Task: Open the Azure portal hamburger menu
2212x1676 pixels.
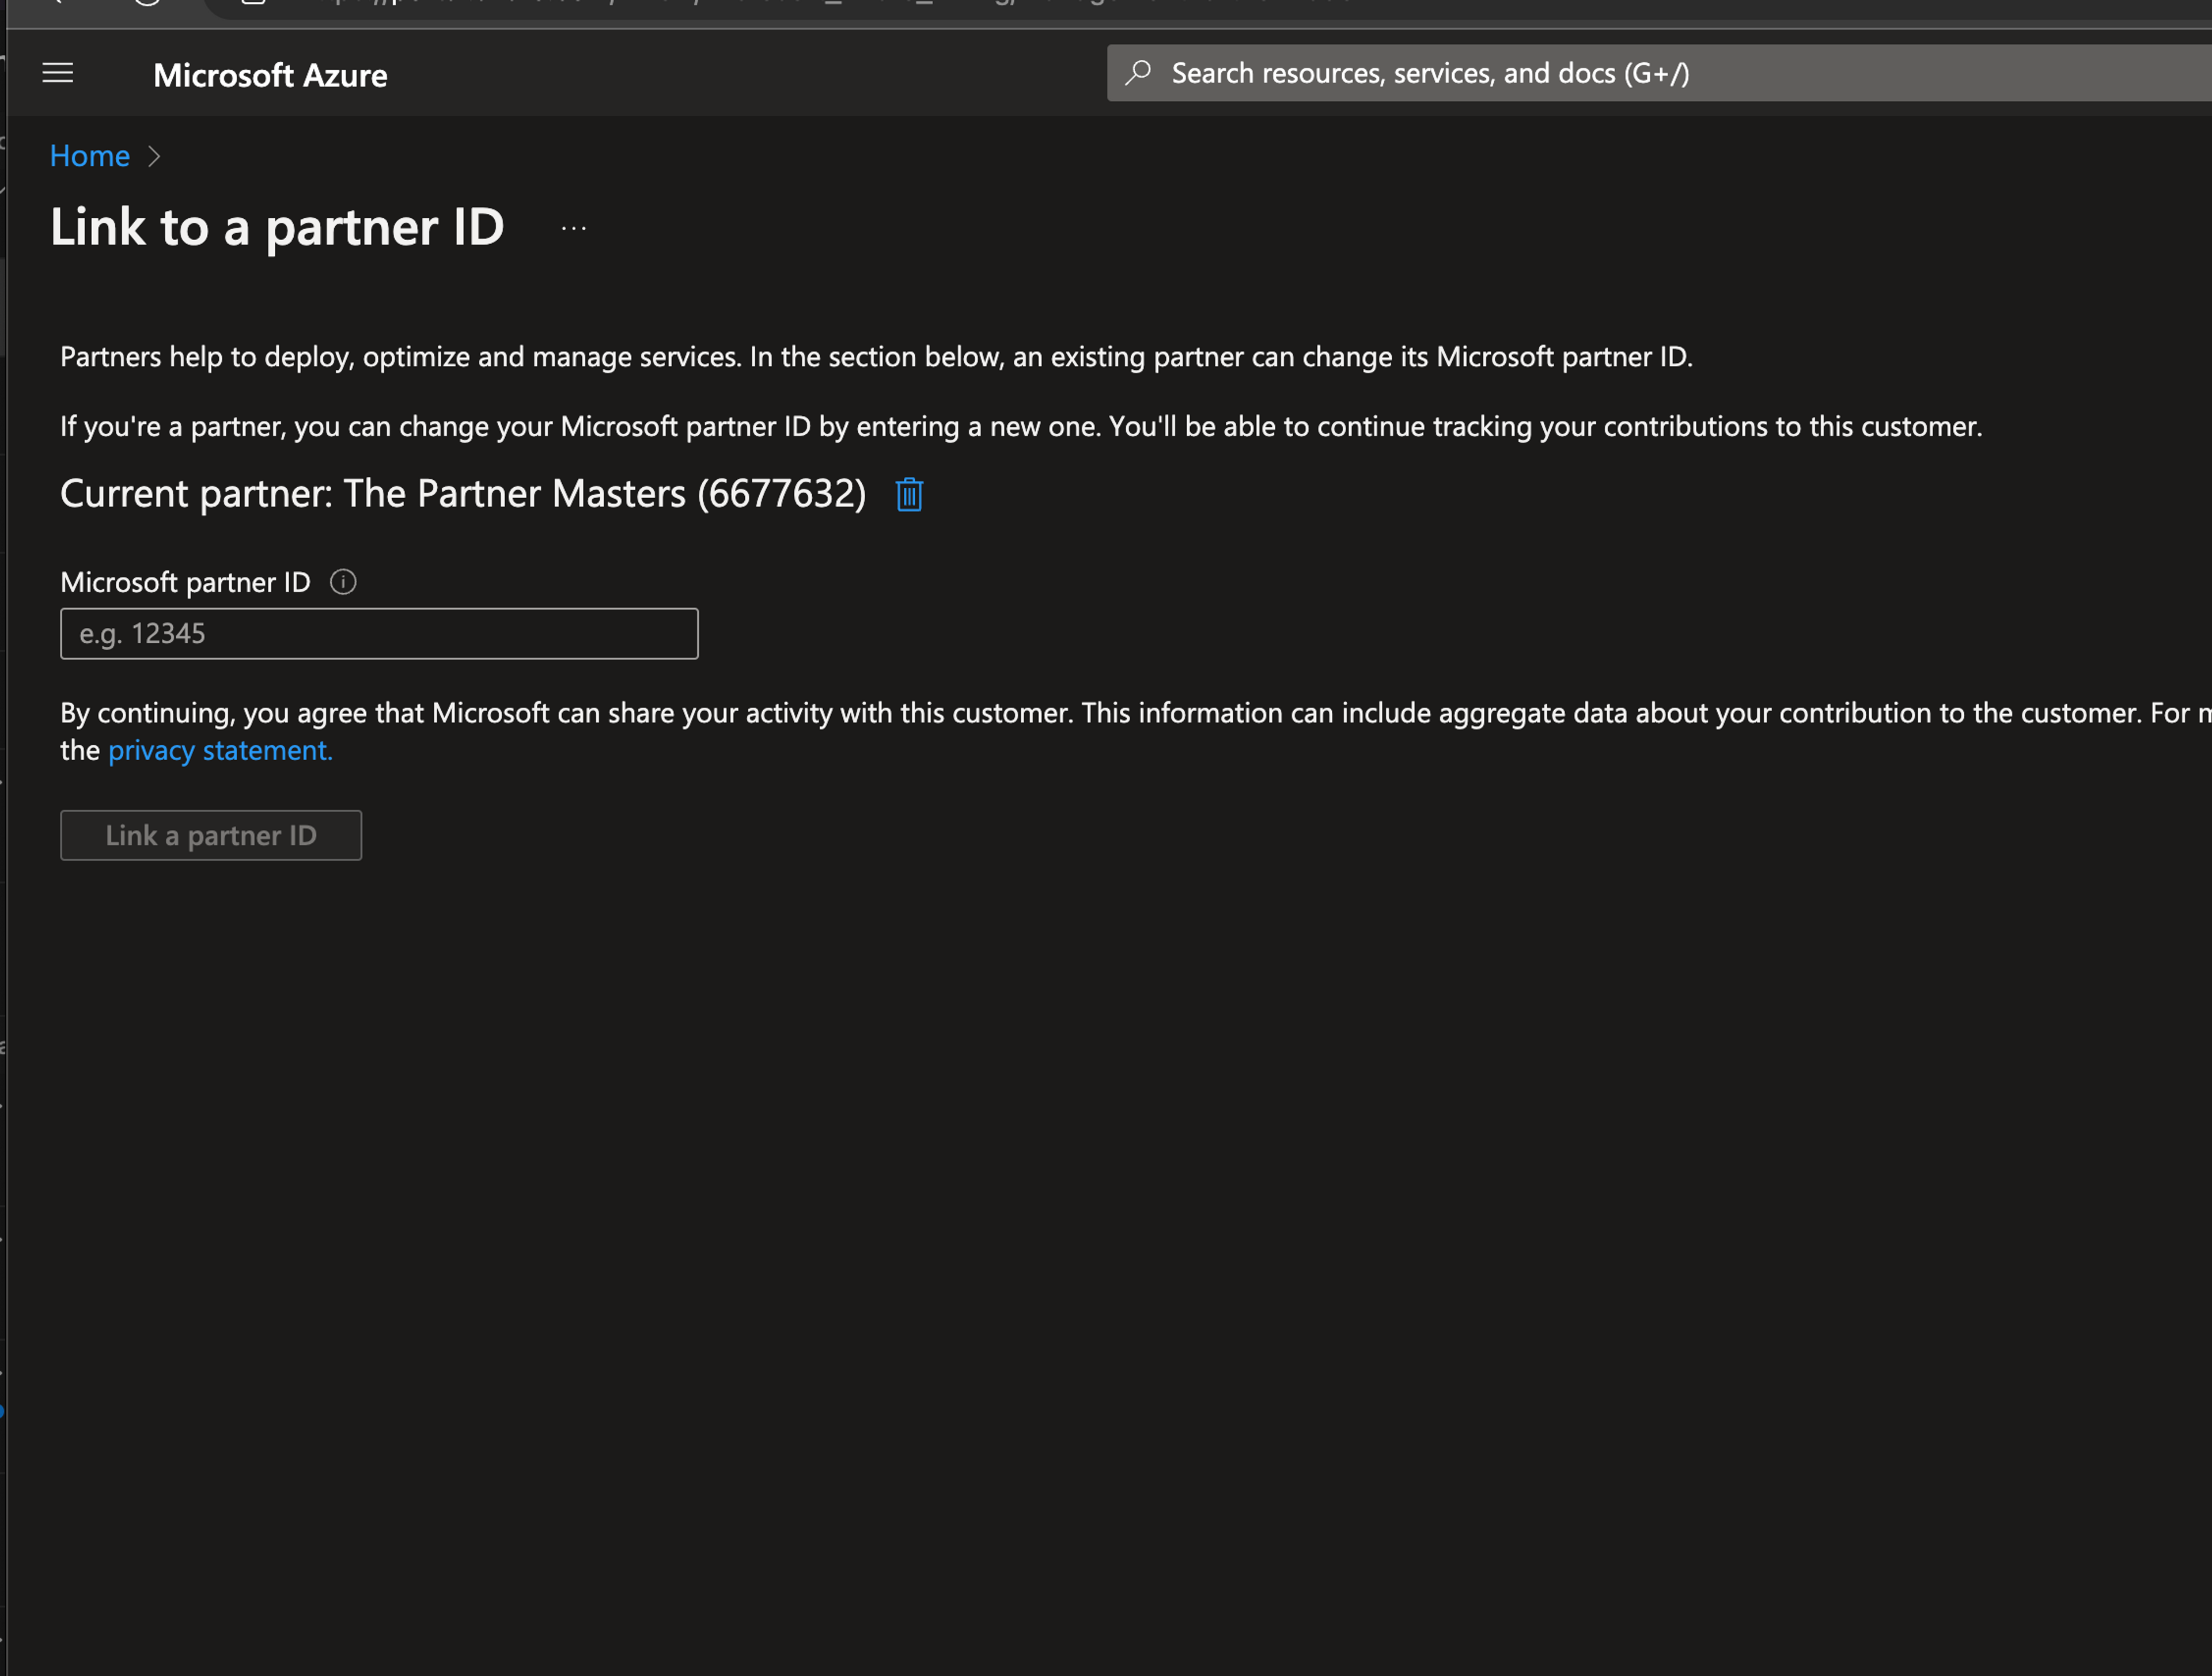Action: point(58,73)
